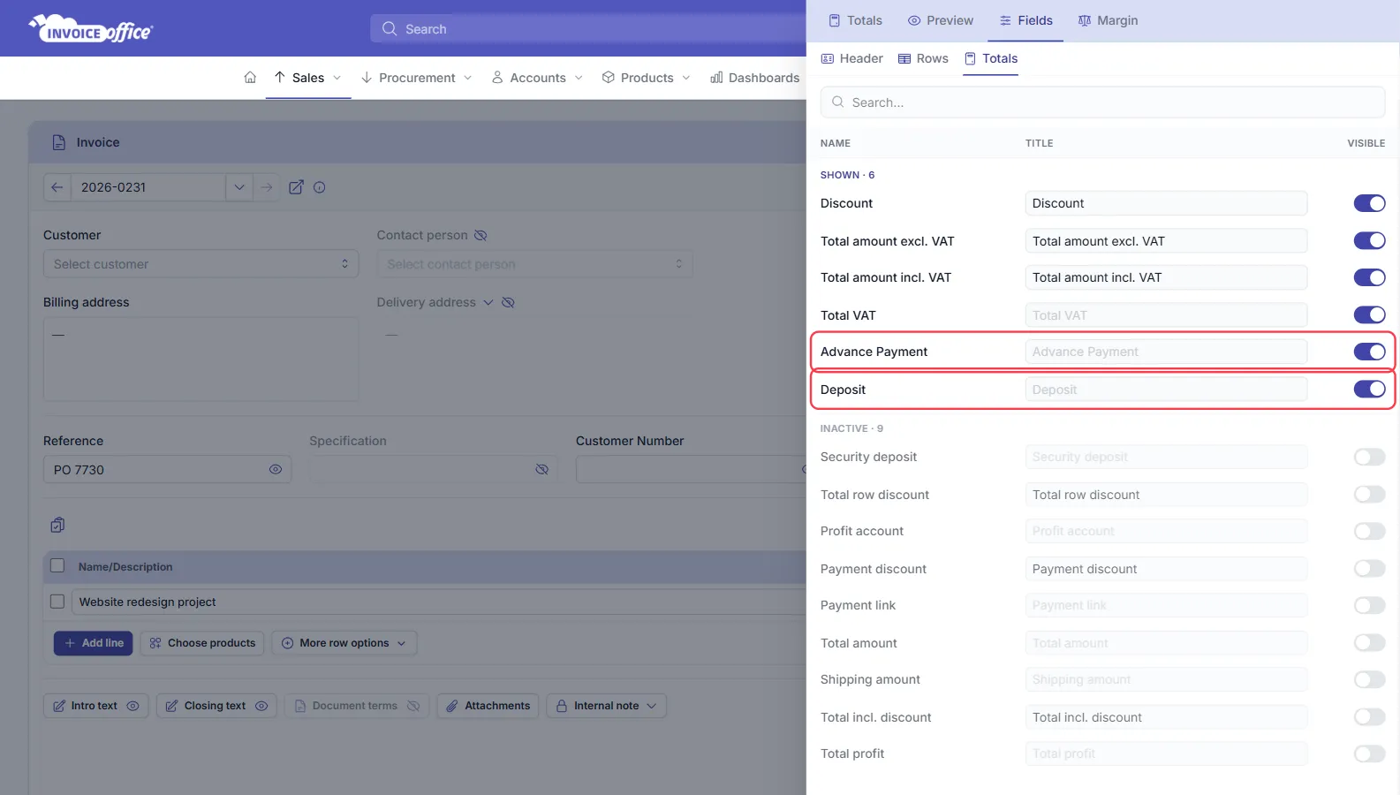
Task: Go to the home icon in navigation
Action: click(x=250, y=78)
